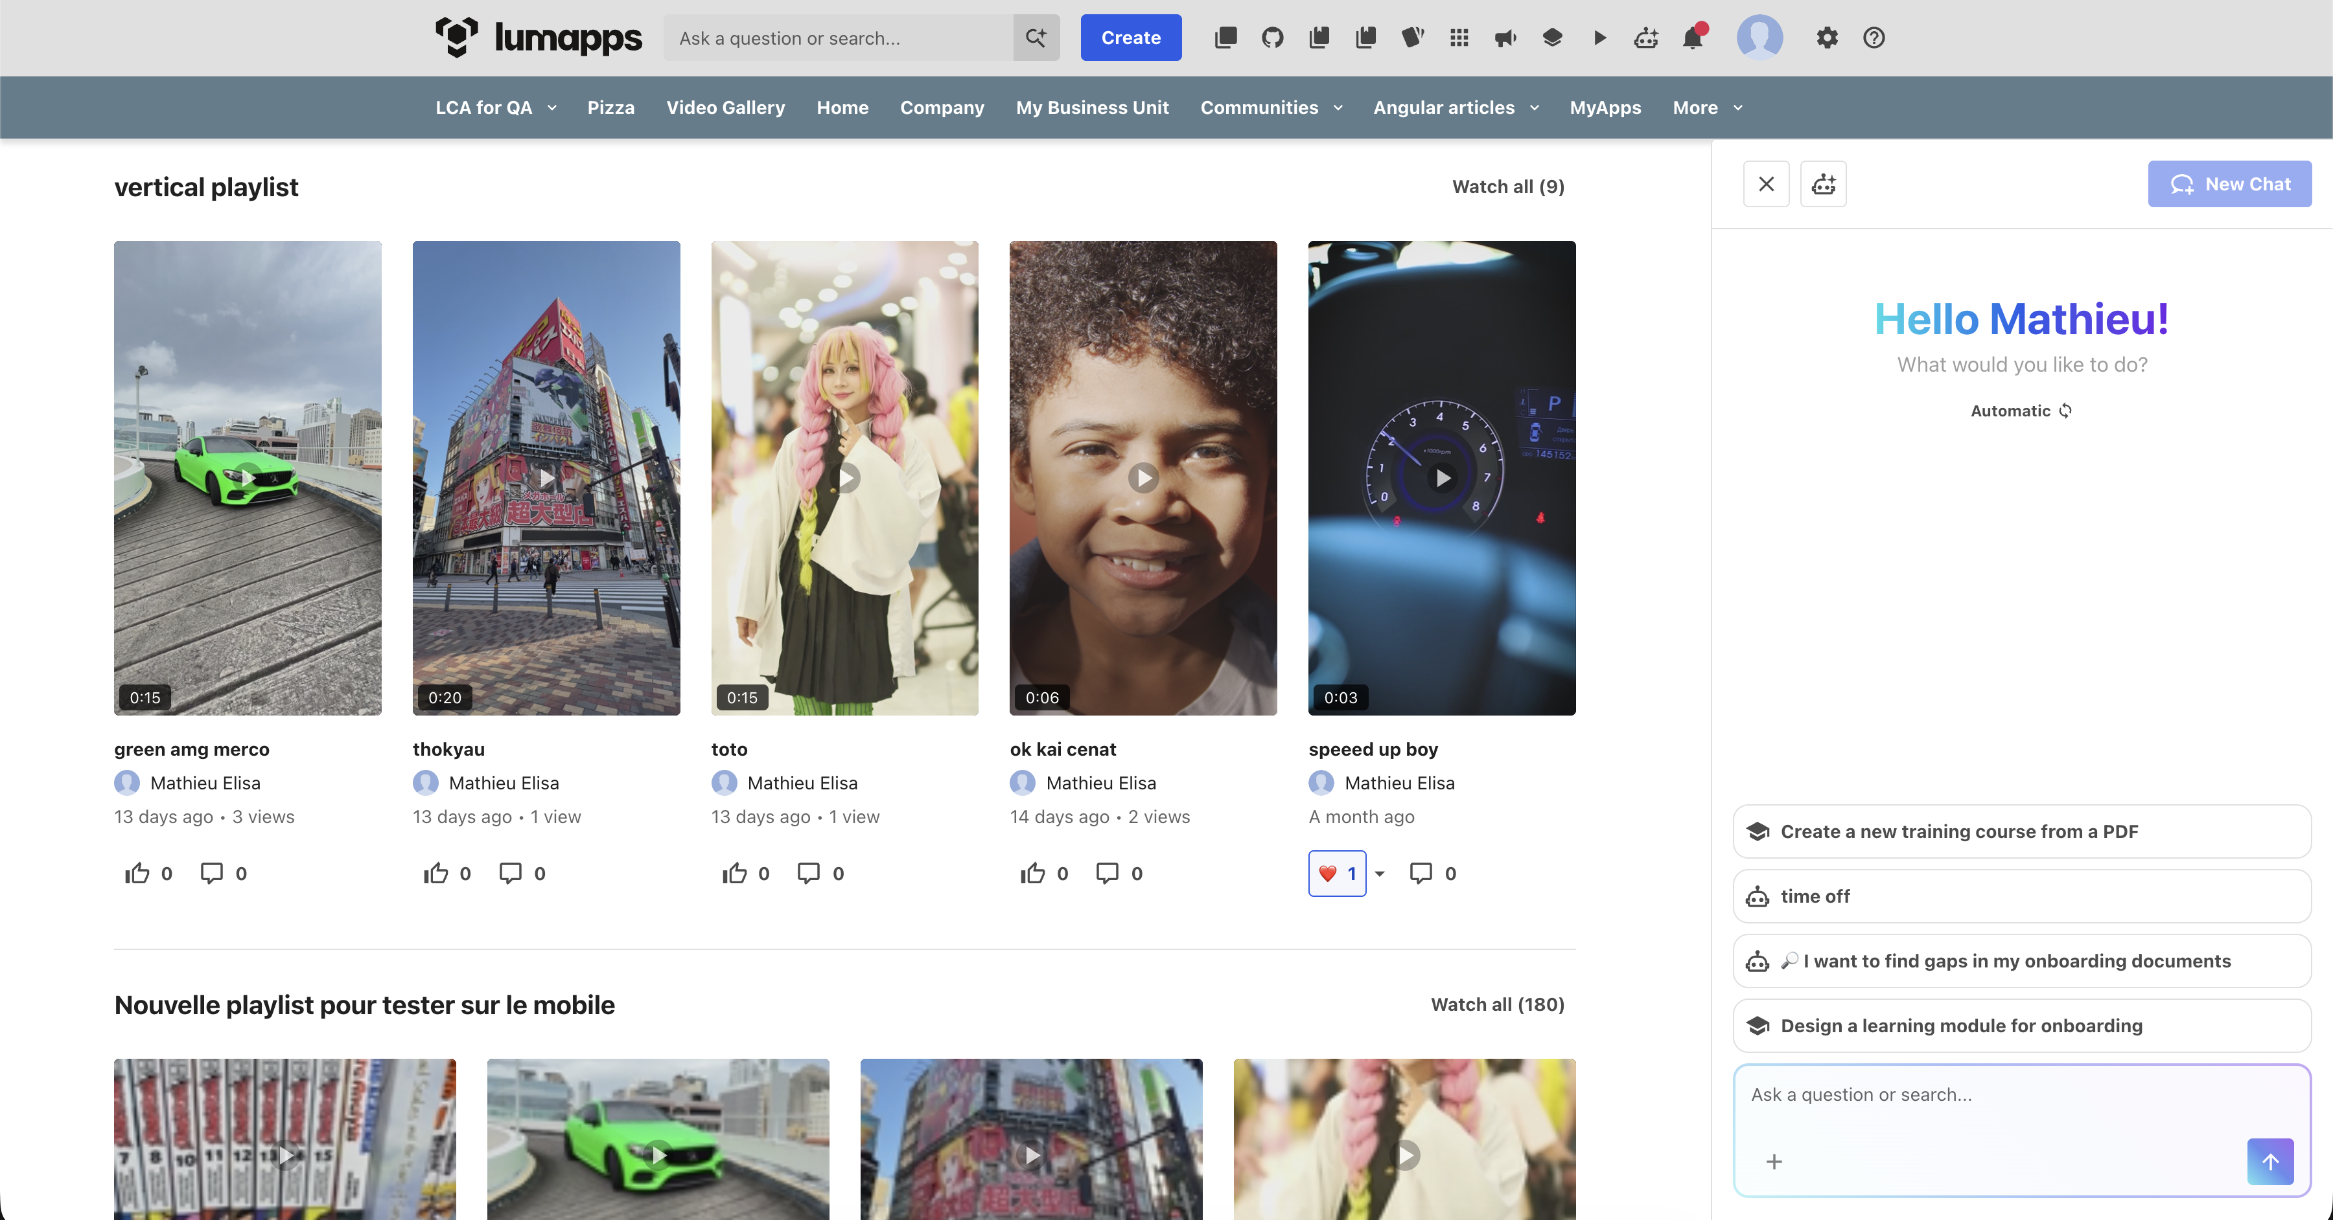
Task: Click the AI search sparkle icon in the search bar
Action: [x=1036, y=38]
